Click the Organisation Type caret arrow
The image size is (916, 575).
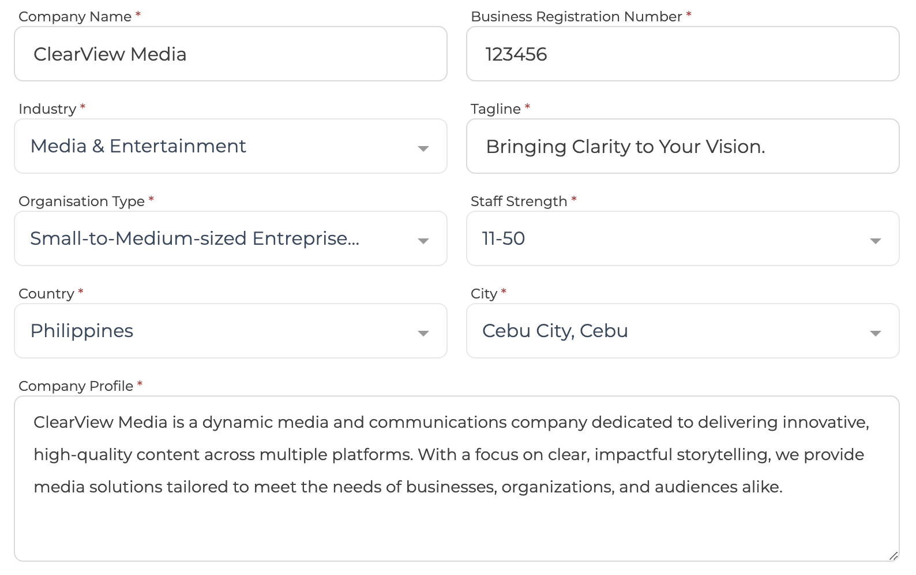tap(423, 241)
